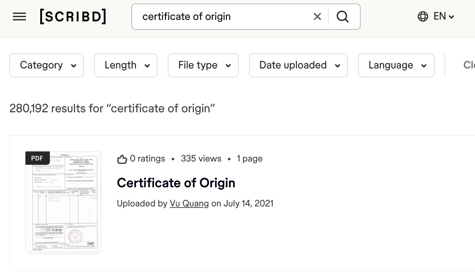
Task: Click the PDF badge on thumbnail
Action: 37,158
